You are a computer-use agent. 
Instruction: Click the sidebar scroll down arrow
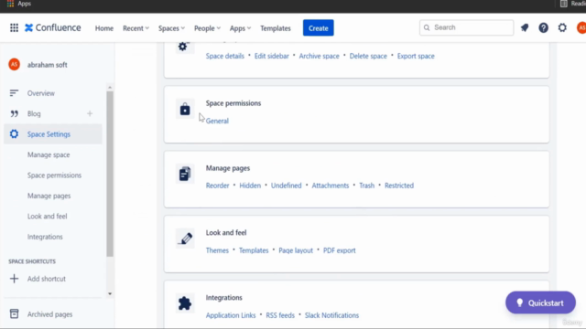[110, 294]
